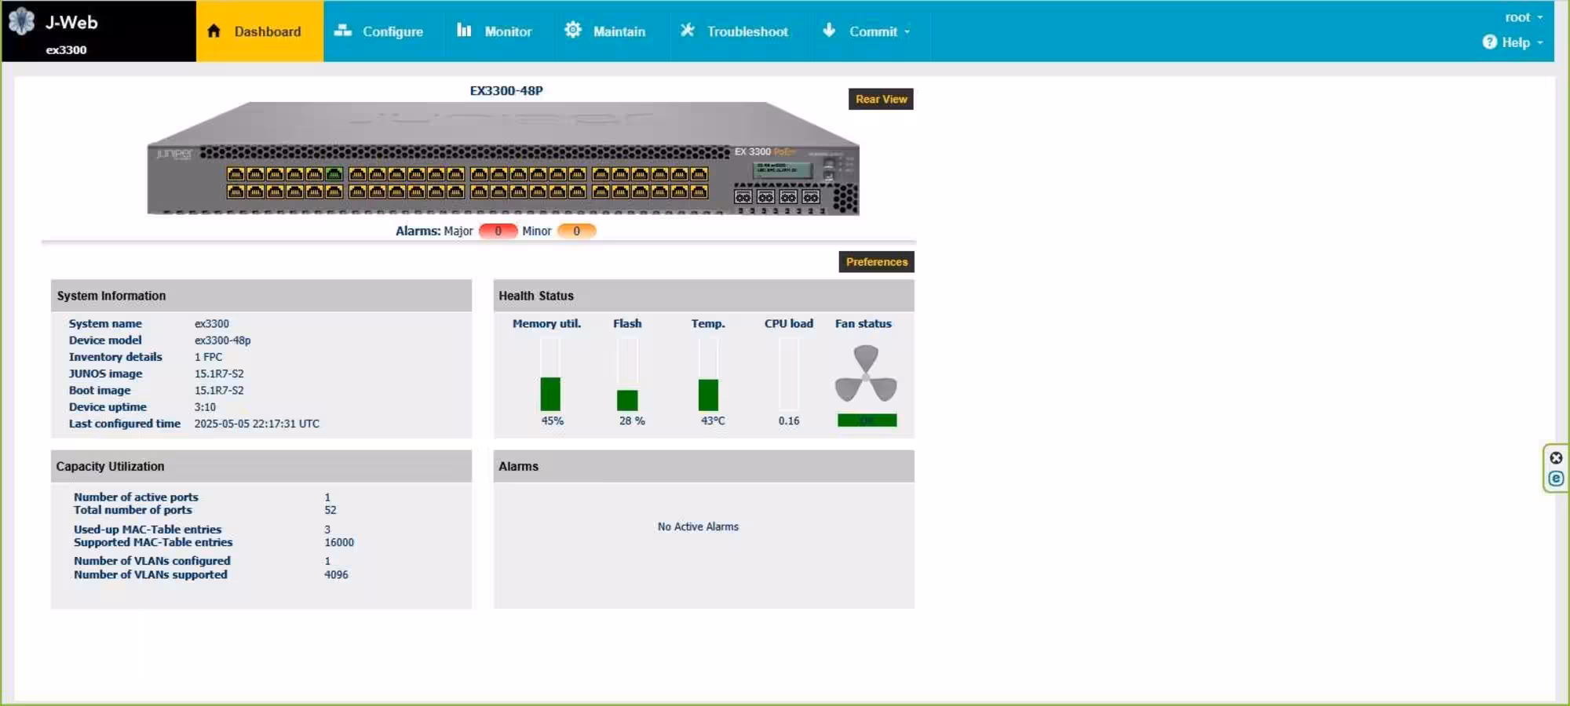Viewport: 1570px width, 706px height.
Task: Expand the Help dropdown arrow
Action: pyautogui.click(x=1540, y=42)
